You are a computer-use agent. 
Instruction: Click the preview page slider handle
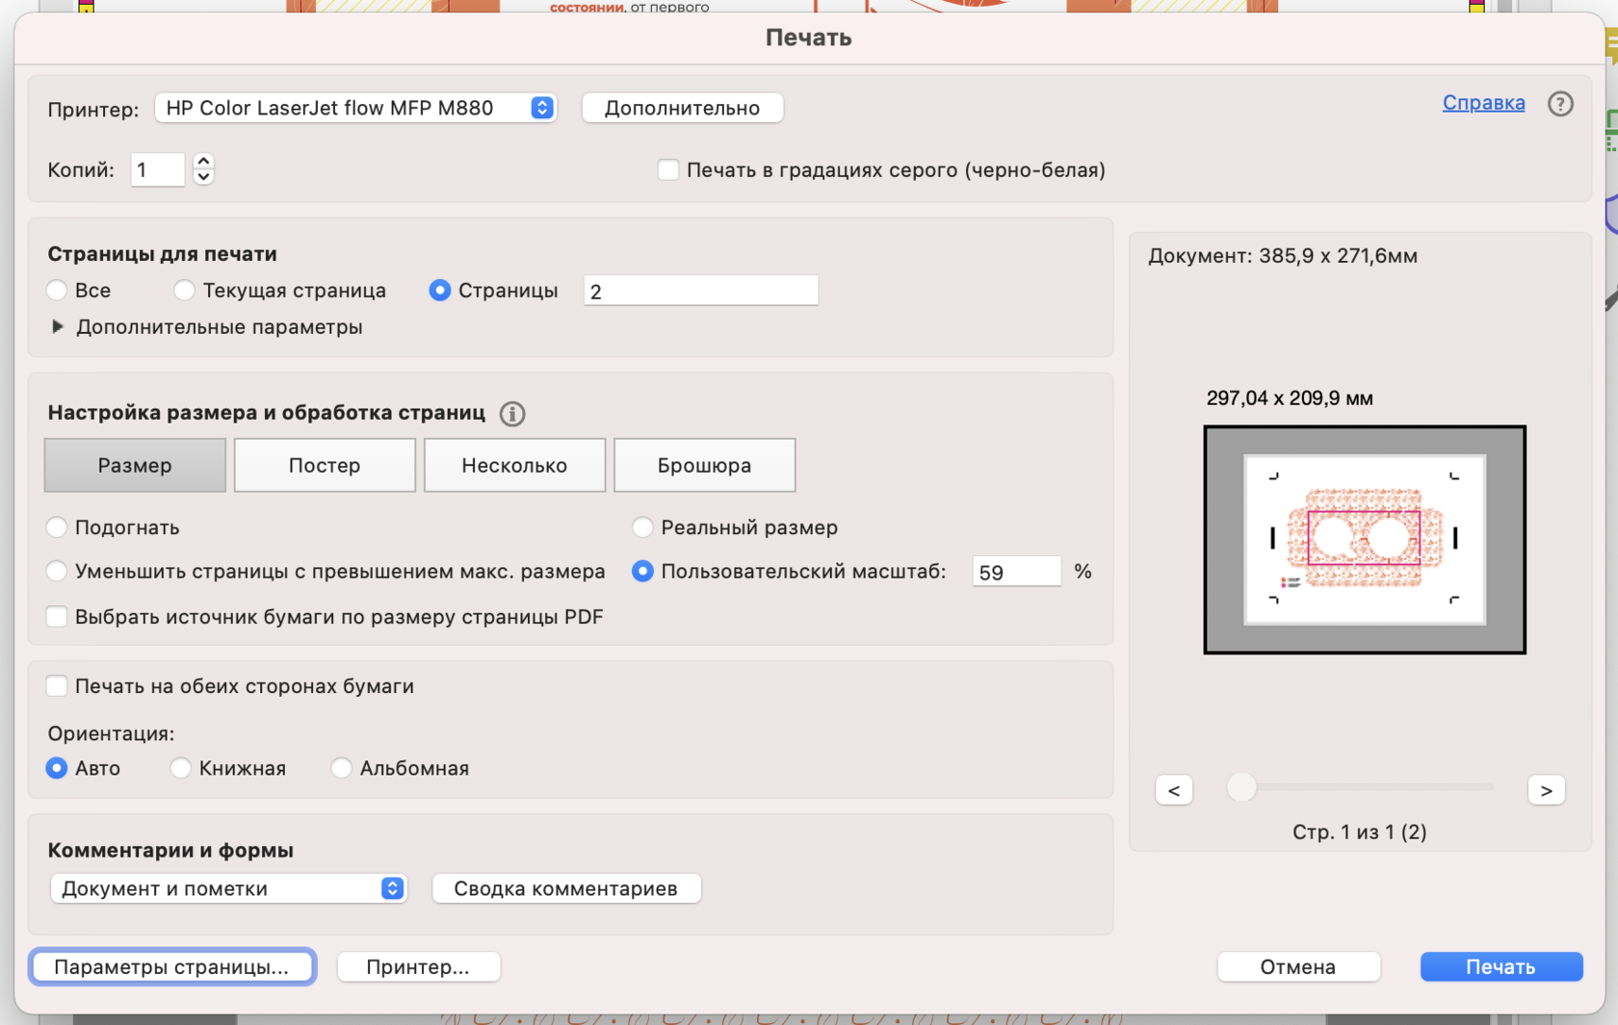(1241, 787)
